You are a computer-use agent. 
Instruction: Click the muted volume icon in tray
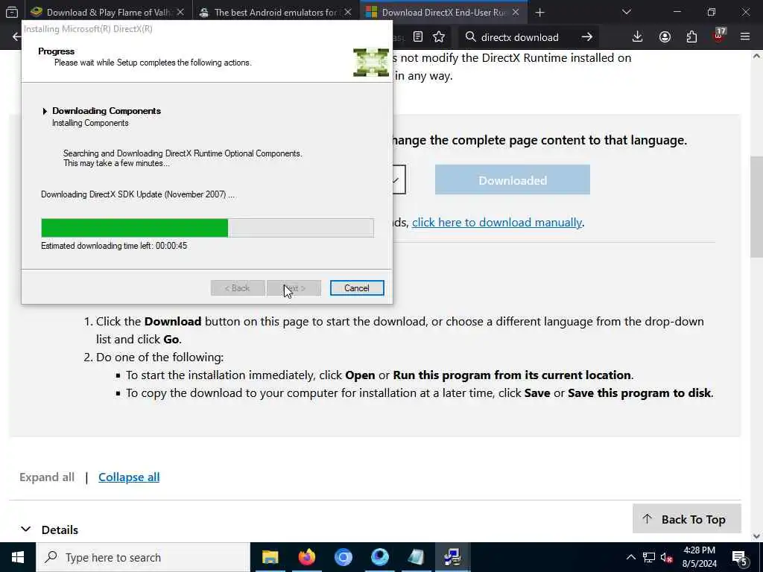(666, 557)
